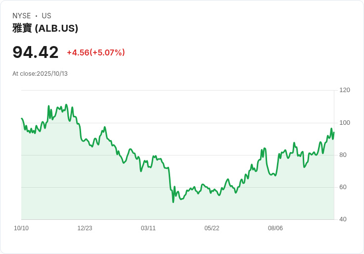The image size is (364, 254).
Task: Click the 94.42 closing price
Action: (x=36, y=52)
